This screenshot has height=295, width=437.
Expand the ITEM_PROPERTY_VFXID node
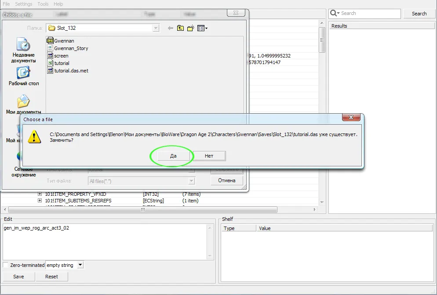click(40, 194)
